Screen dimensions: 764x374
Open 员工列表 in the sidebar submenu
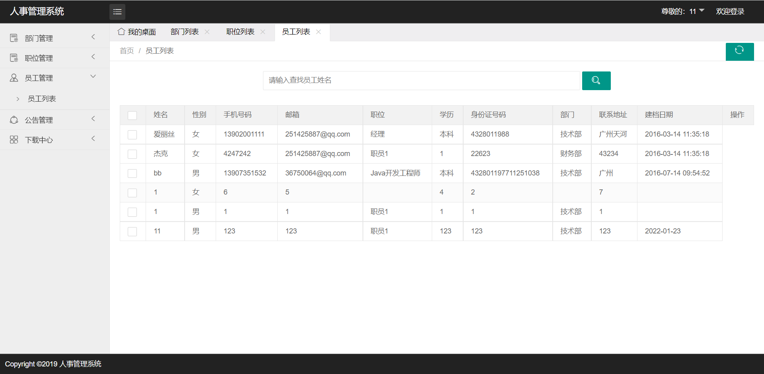coord(42,99)
